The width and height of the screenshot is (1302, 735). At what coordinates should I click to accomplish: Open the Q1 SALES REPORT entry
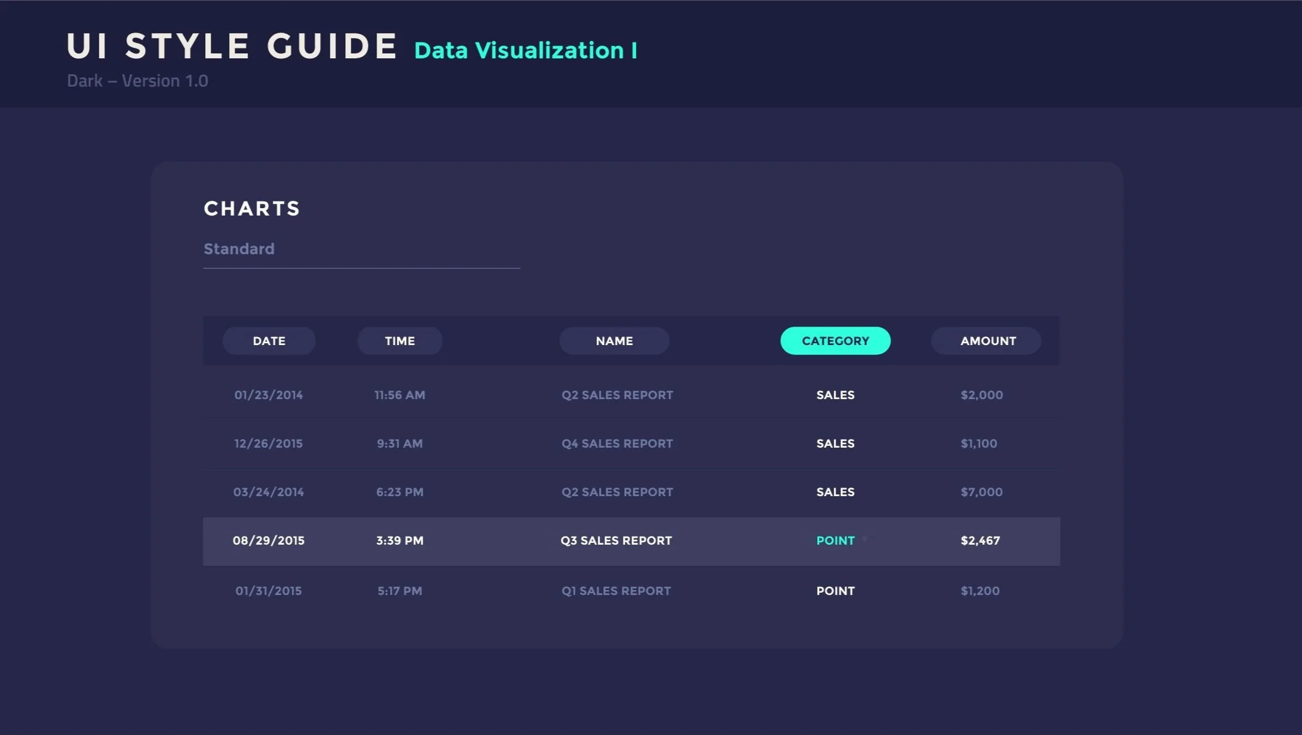point(616,591)
